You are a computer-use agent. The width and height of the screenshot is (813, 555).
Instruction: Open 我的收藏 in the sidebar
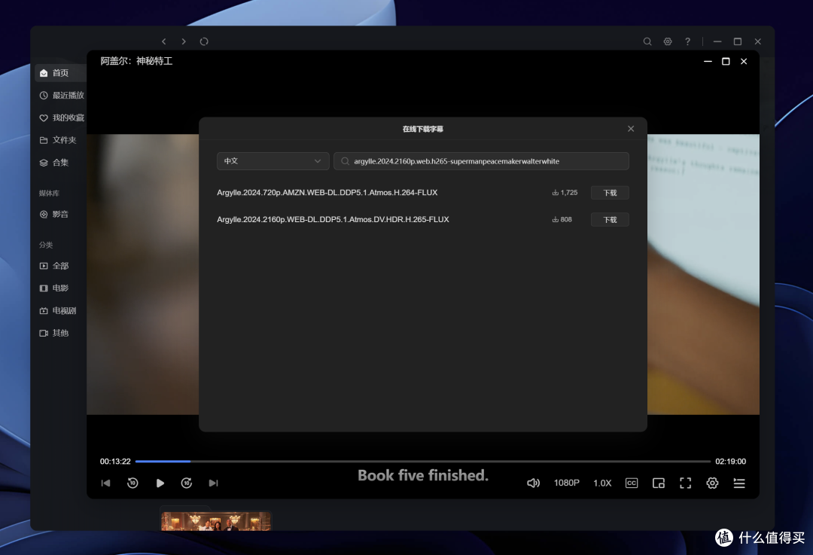(x=61, y=117)
